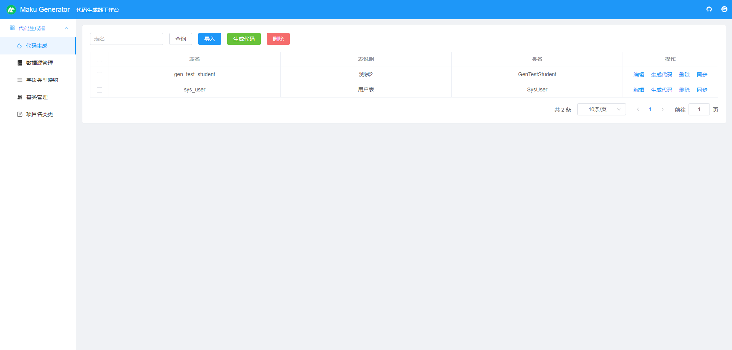The image size is (732, 350).
Task: Click 编辑 link for gen_test_student
Action: coord(639,75)
